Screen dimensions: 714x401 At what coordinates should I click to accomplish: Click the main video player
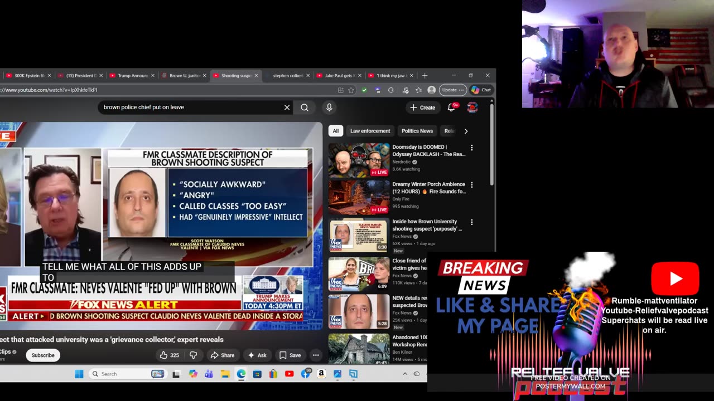point(161,226)
